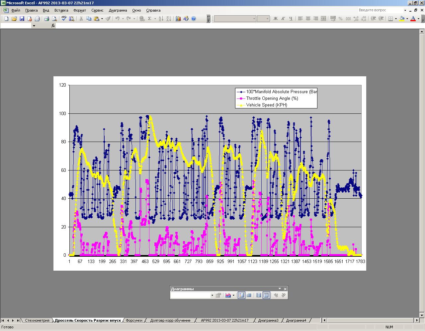This screenshot has height=331, width=425.
Task: Click the Open file folder icon
Action: point(14,19)
